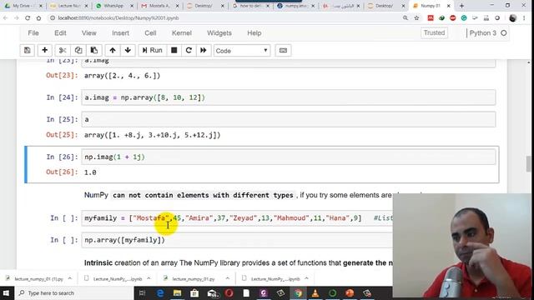This screenshot has width=534, height=300.
Task: Click the Out[23] array([2., 4., 6.]) output
Action: click(x=122, y=76)
